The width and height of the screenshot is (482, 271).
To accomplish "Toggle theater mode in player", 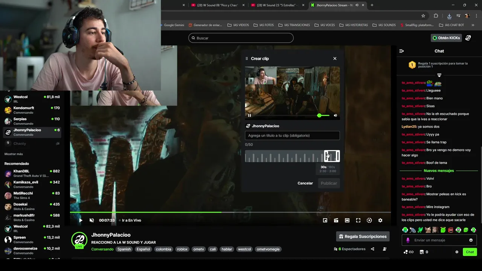I will point(347,220).
